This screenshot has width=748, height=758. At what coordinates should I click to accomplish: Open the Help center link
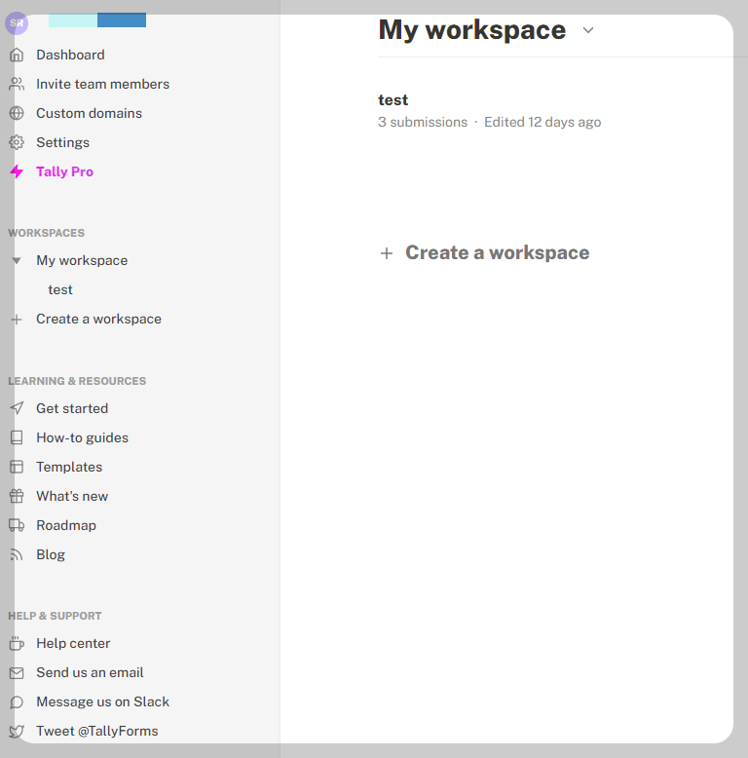click(x=73, y=643)
